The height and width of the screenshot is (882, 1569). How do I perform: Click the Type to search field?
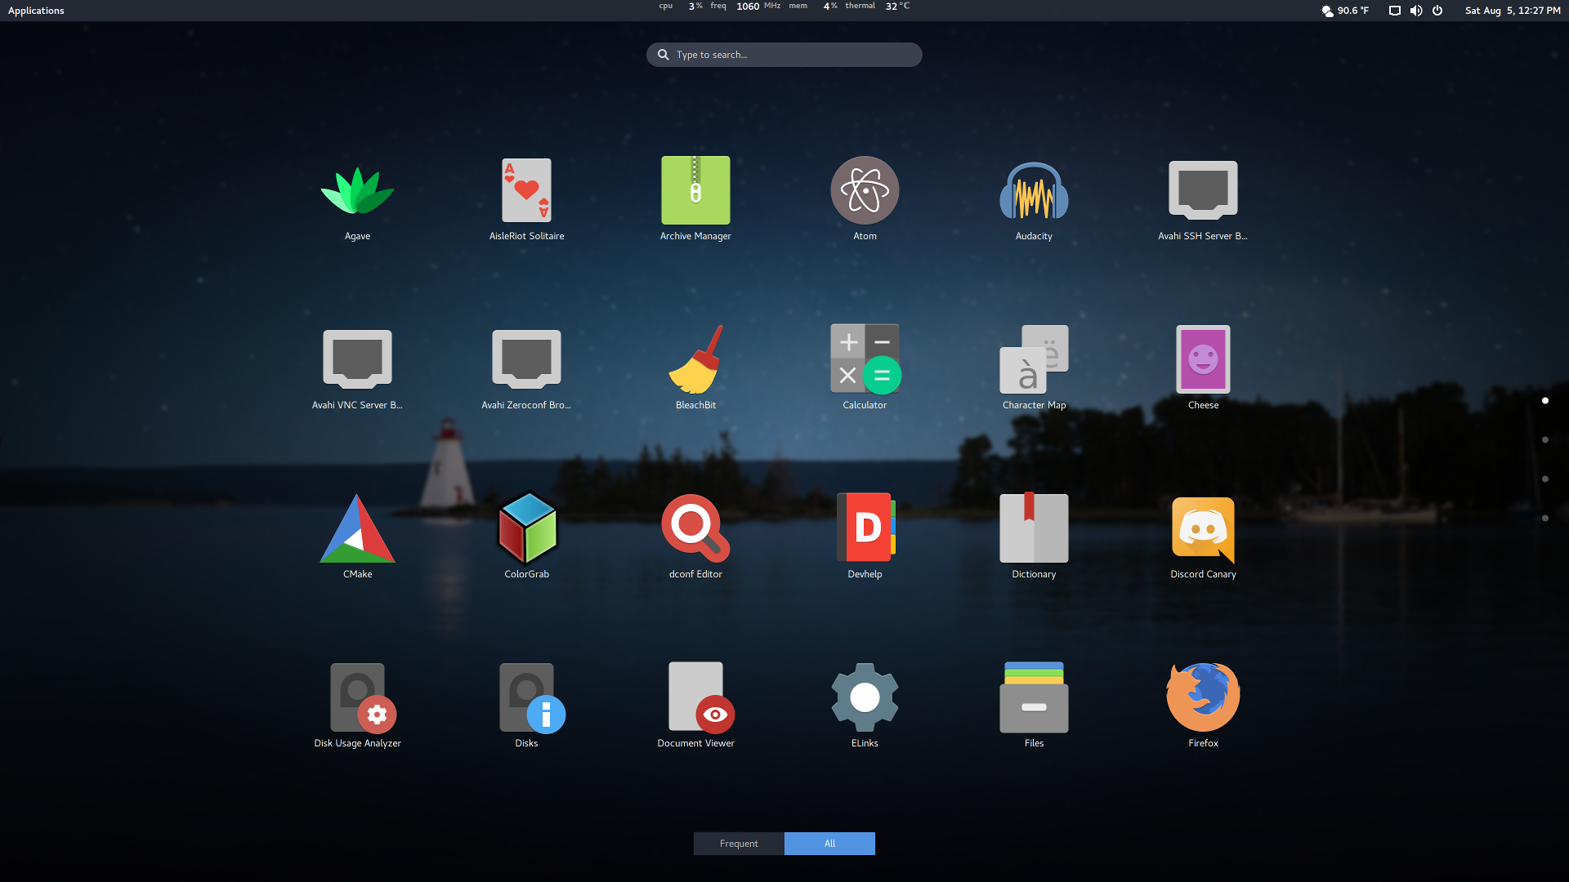point(784,55)
